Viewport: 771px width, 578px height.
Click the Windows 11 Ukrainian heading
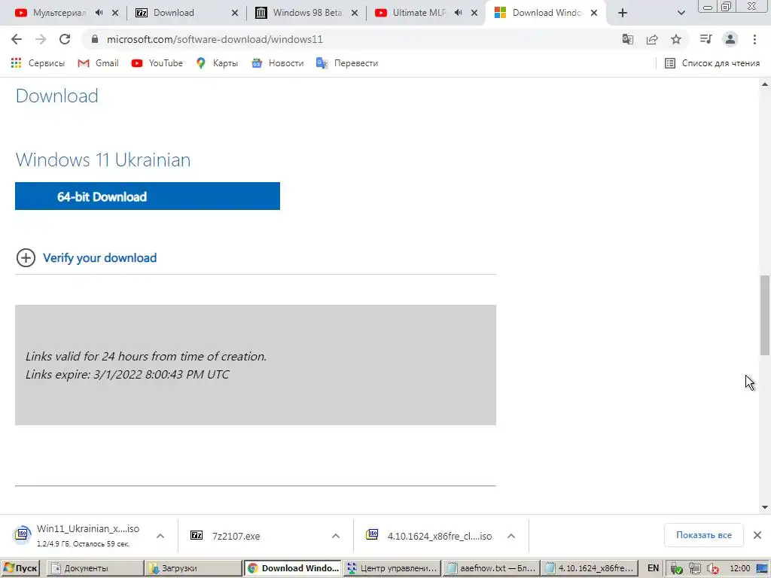pyautogui.click(x=102, y=160)
